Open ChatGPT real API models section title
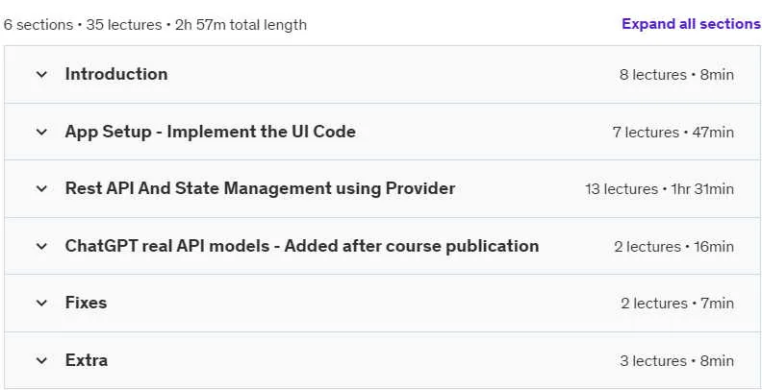762x390 pixels. point(302,246)
